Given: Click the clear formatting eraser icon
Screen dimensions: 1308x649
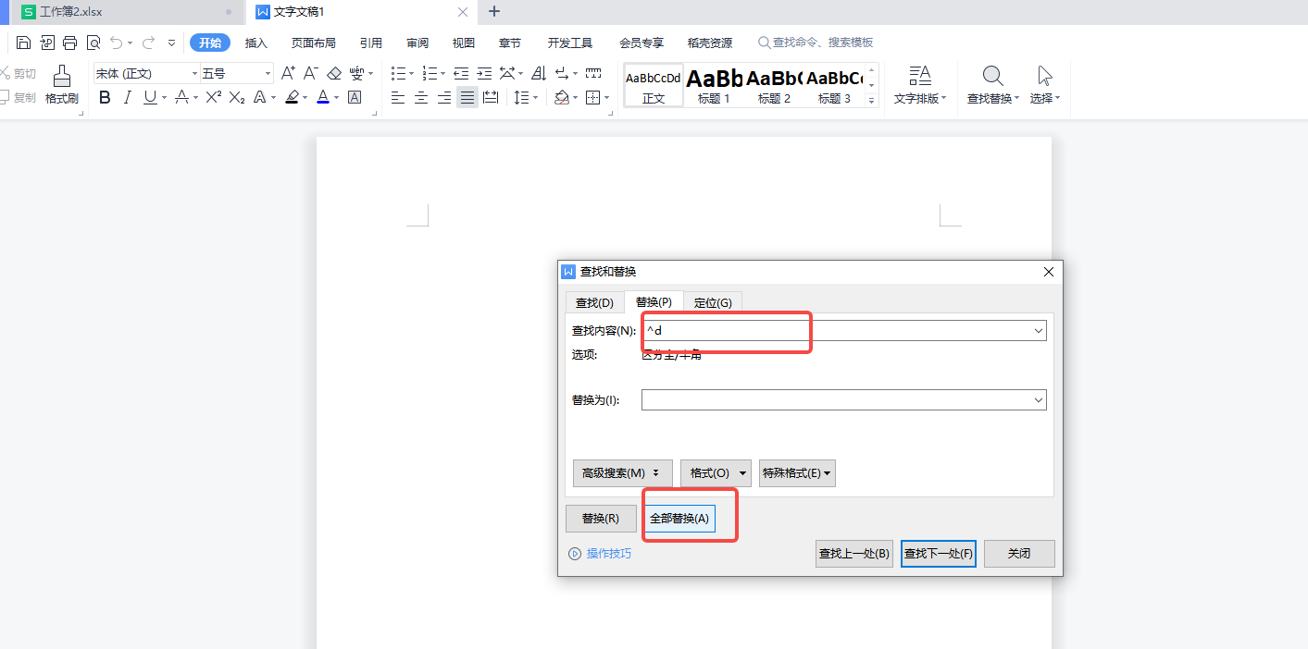Looking at the screenshot, I should 334,73.
